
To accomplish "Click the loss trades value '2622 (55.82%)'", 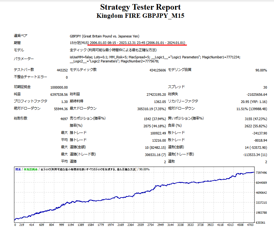I will click(x=256, y=126).
